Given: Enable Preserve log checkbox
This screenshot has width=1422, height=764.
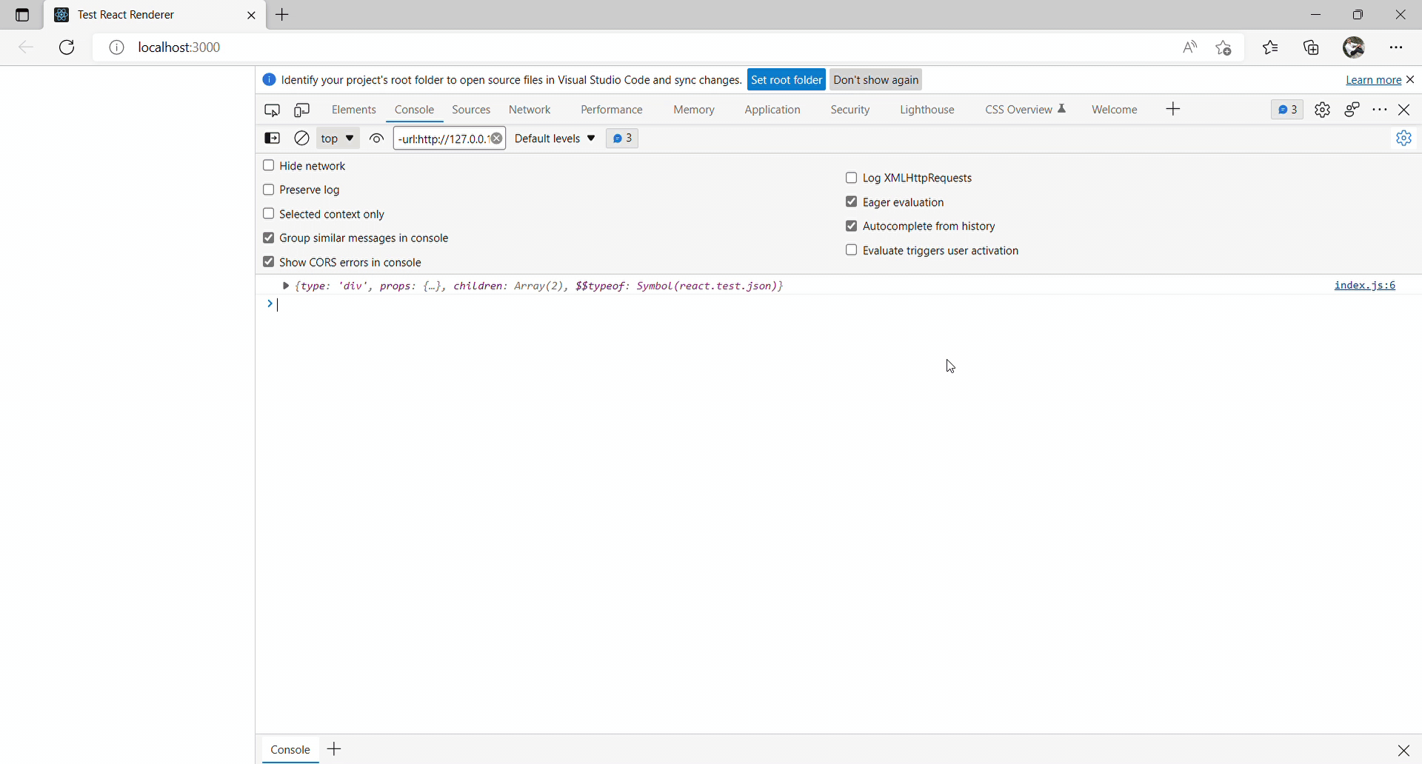Looking at the screenshot, I should [x=269, y=190].
